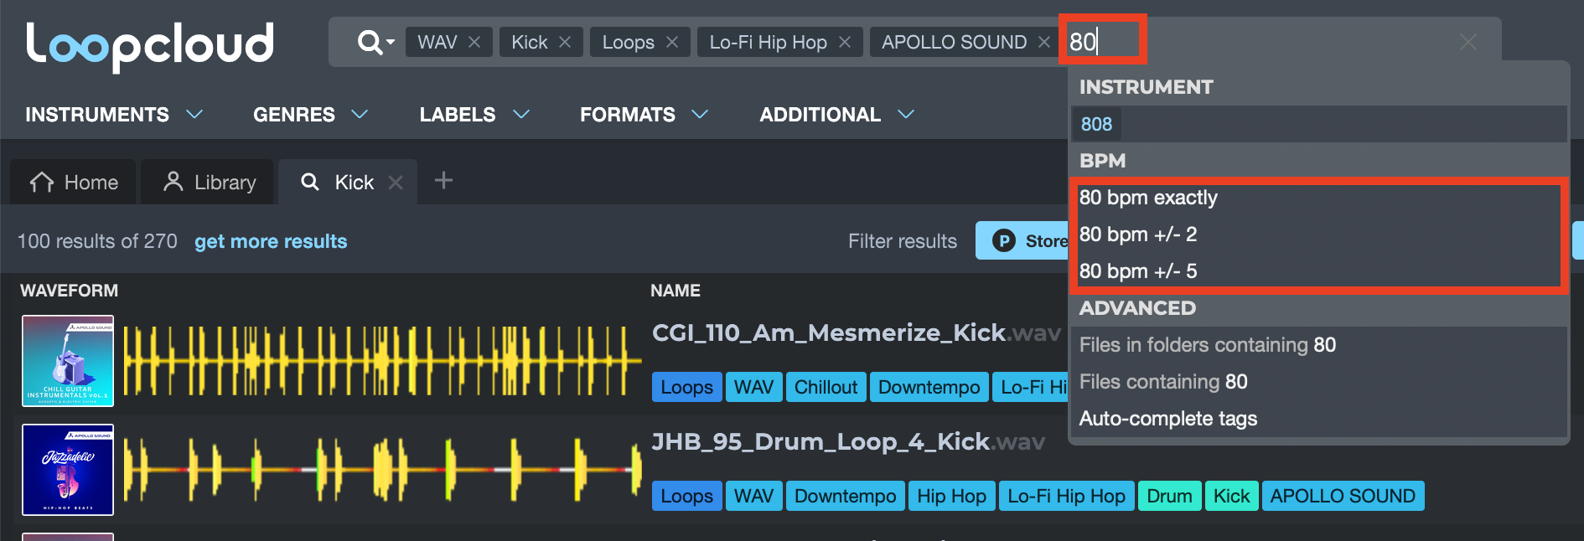This screenshot has height=541, width=1584.
Task: Remove the Loops search tag
Action: coord(672,42)
